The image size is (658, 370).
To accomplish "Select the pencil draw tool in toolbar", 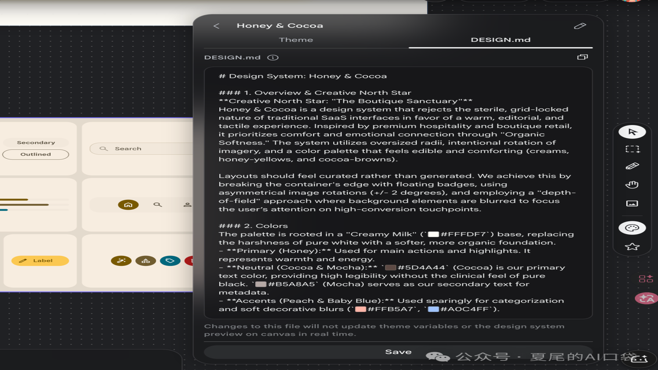I will [x=632, y=166].
